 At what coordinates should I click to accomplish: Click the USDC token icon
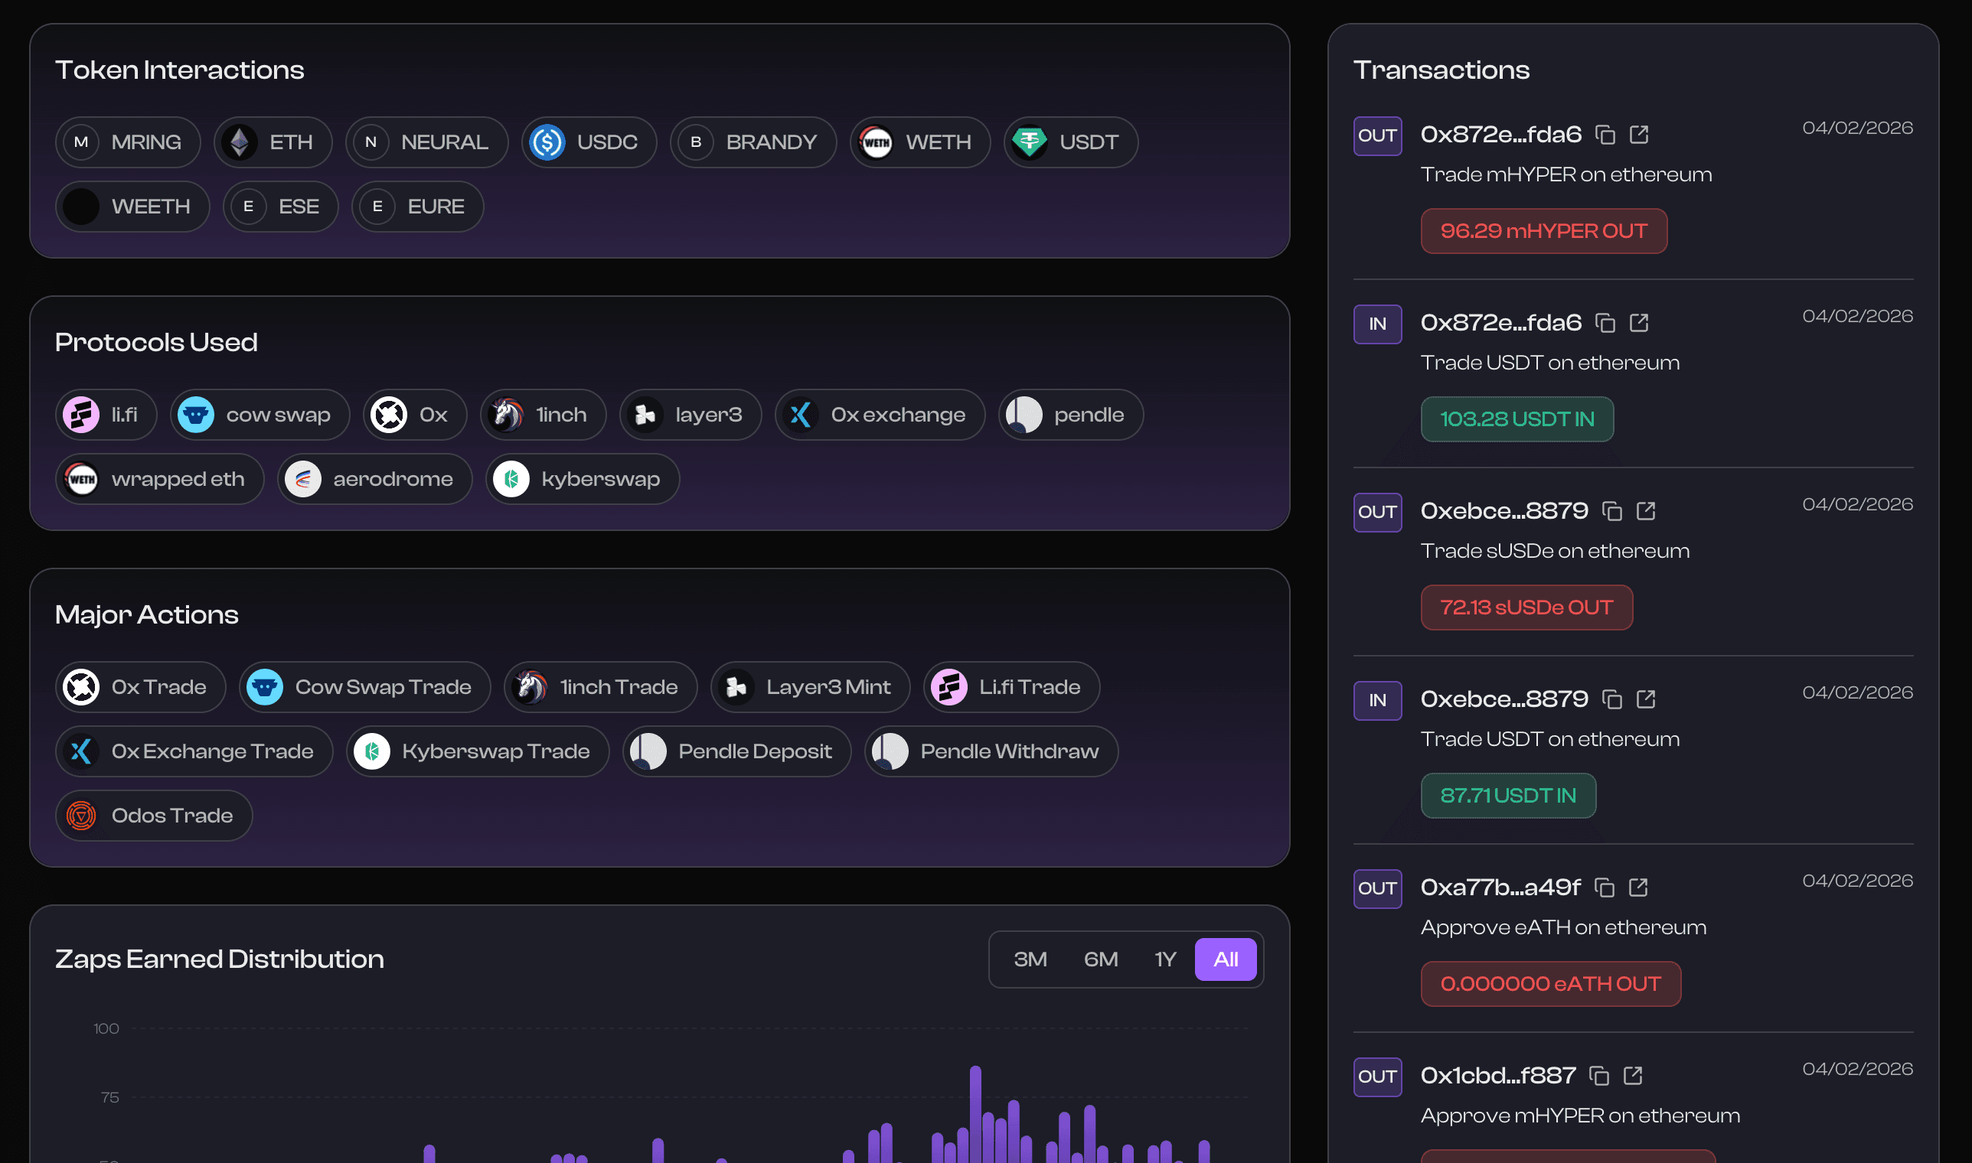(547, 142)
